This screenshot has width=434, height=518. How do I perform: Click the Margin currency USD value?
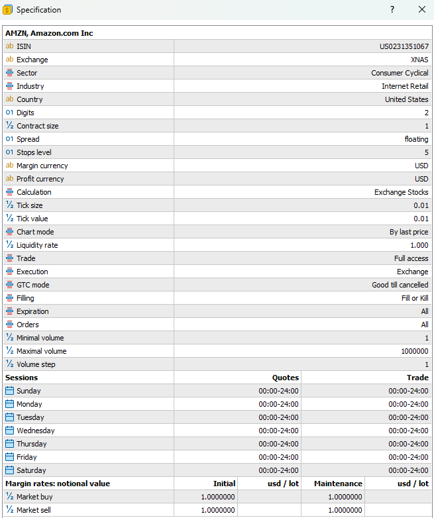click(421, 166)
